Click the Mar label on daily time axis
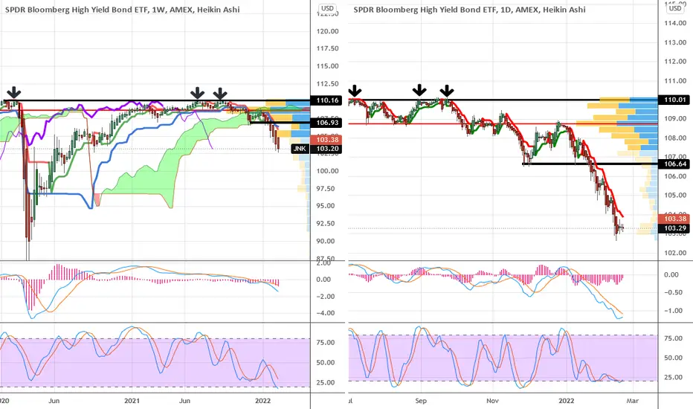This screenshot has width=693, height=409. tap(633, 401)
